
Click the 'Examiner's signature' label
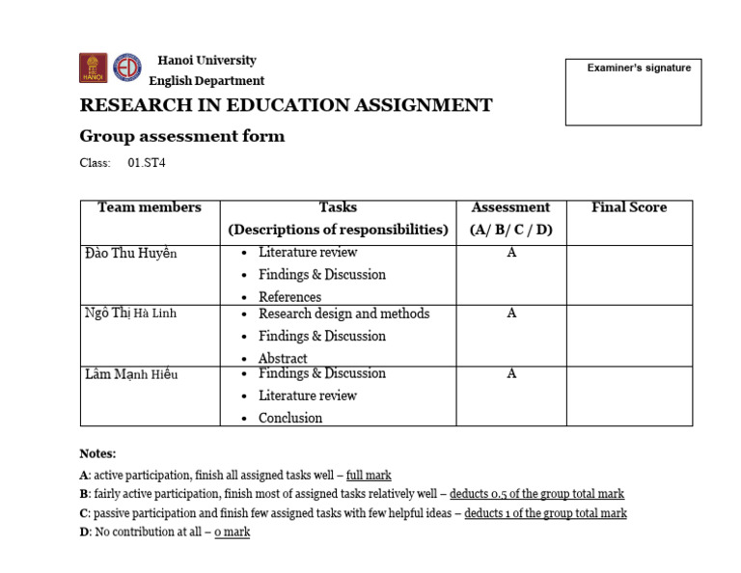[x=639, y=68]
